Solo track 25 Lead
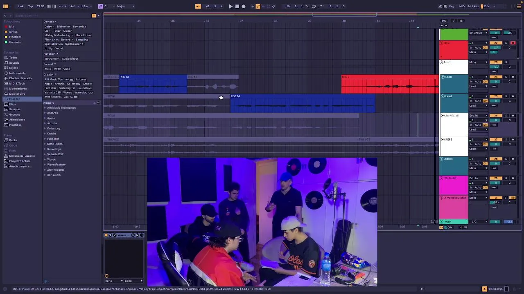 [x=506, y=96]
